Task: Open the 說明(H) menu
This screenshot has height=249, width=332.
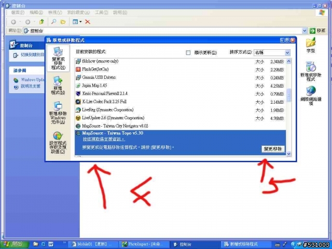Action: coord(120,12)
